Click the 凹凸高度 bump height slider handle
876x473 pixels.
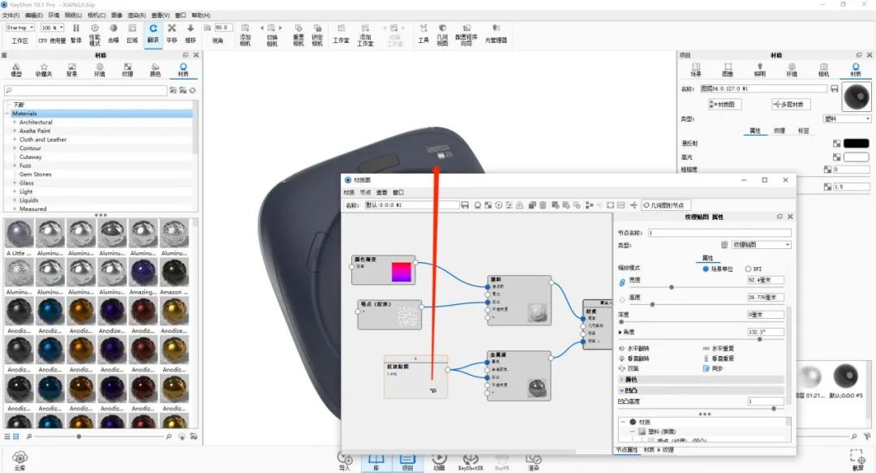pos(774,409)
